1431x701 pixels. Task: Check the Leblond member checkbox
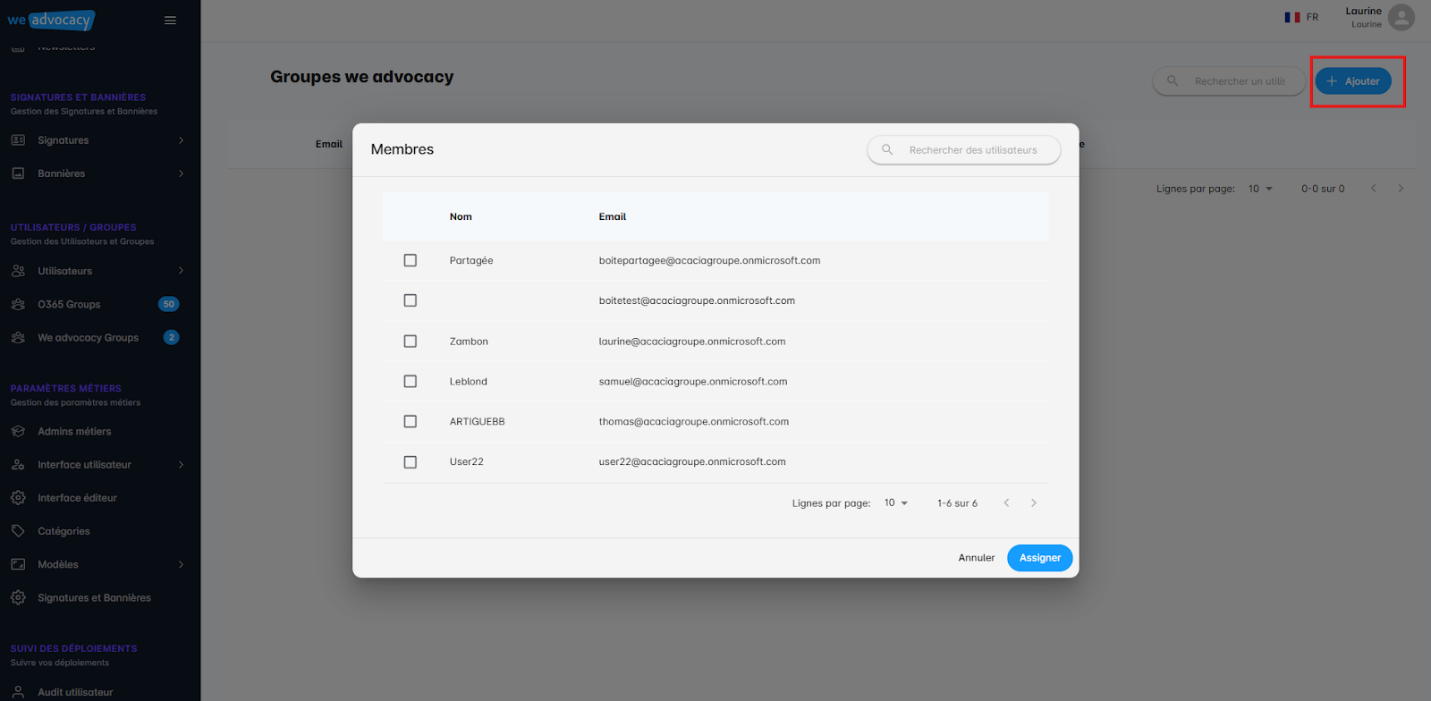(411, 382)
